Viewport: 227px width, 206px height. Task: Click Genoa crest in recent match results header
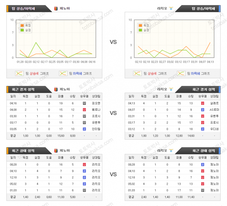pyautogui.click(x=56, y=89)
